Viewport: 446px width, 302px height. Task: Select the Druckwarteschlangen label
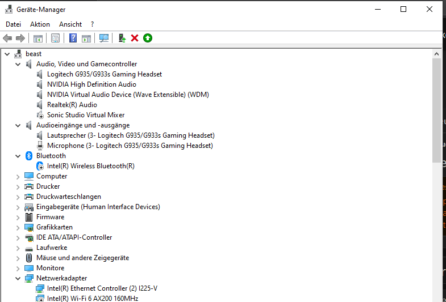[x=69, y=197]
